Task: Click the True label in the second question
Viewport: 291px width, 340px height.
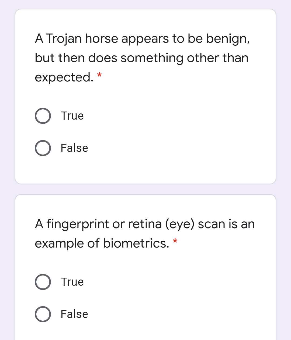Action: pyautogui.click(x=72, y=282)
